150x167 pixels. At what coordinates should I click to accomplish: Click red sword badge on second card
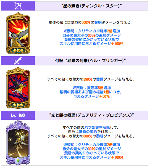26,73
